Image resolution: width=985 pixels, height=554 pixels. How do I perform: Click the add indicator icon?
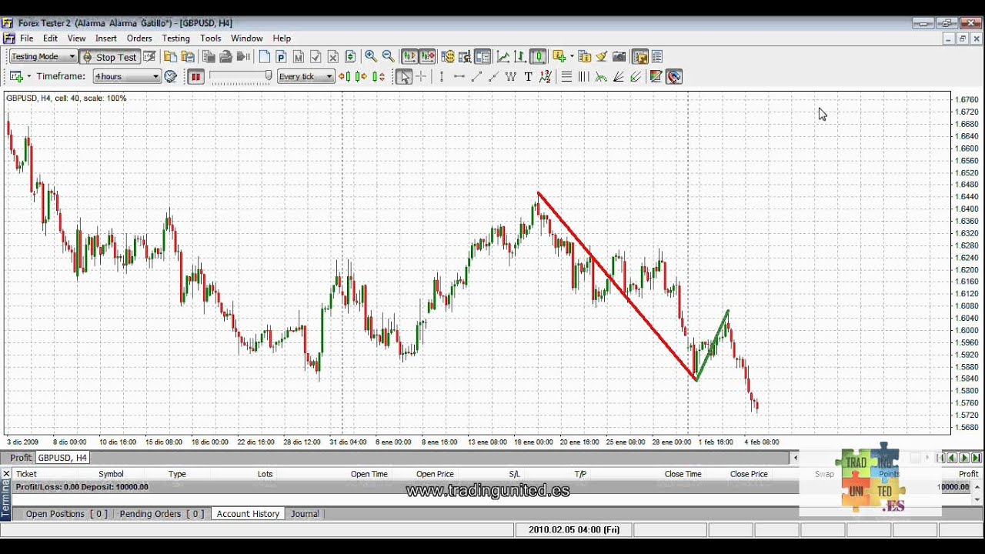coord(559,56)
